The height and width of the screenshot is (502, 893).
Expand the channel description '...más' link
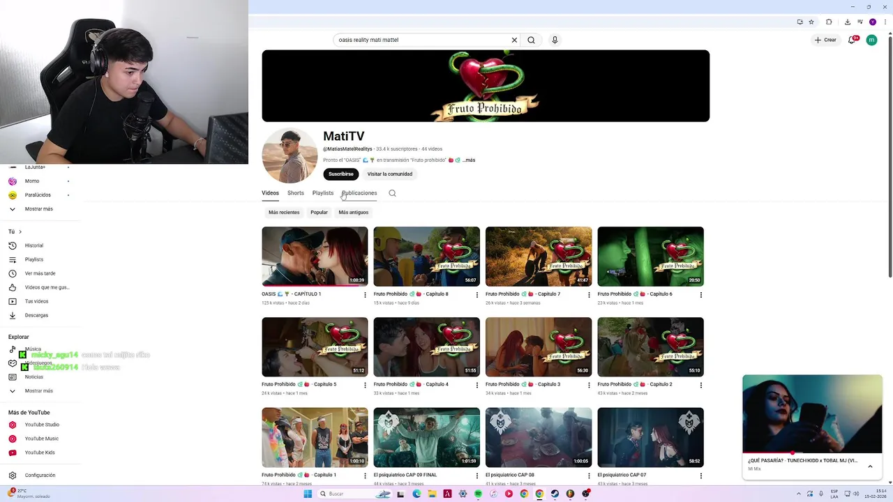point(469,160)
